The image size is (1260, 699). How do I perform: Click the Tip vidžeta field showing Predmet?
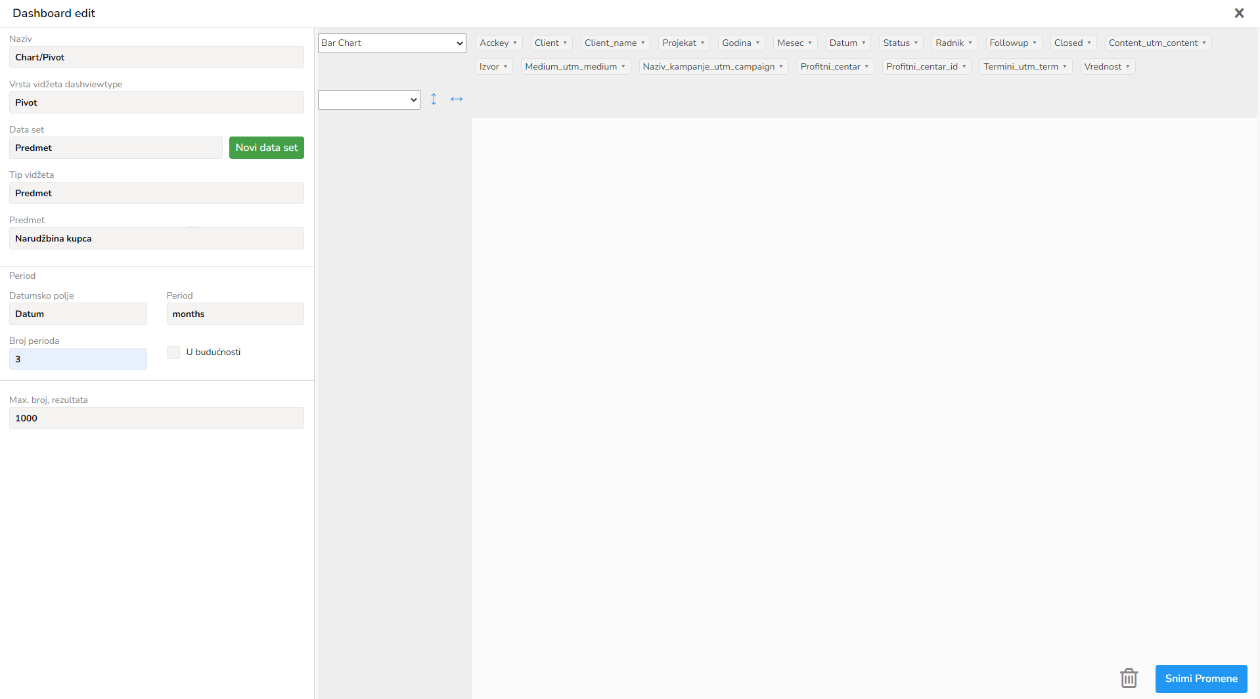(156, 193)
